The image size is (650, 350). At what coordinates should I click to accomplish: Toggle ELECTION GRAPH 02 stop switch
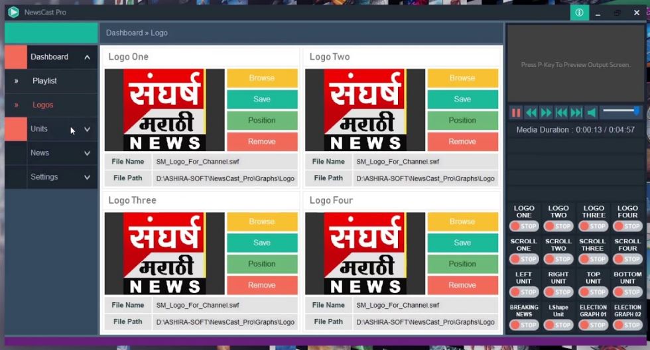(627, 325)
